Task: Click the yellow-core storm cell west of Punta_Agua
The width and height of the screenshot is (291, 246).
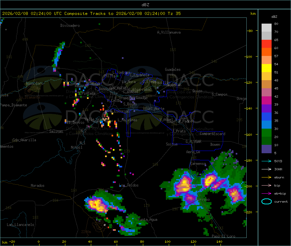Action: (x=97, y=205)
